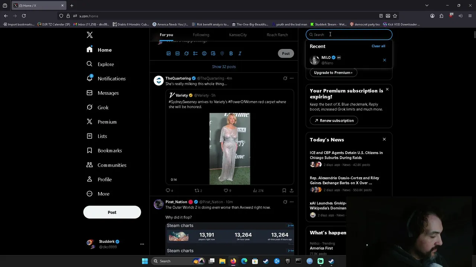Click the X logo in the sidebar
The height and width of the screenshot is (267, 476).
(90, 35)
